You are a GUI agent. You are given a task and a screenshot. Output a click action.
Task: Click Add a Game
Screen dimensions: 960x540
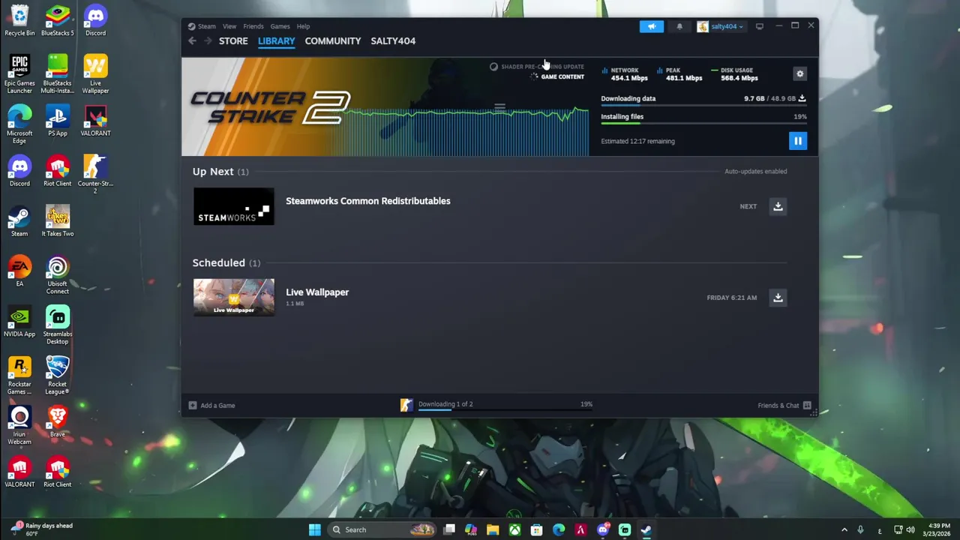(211, 406)
